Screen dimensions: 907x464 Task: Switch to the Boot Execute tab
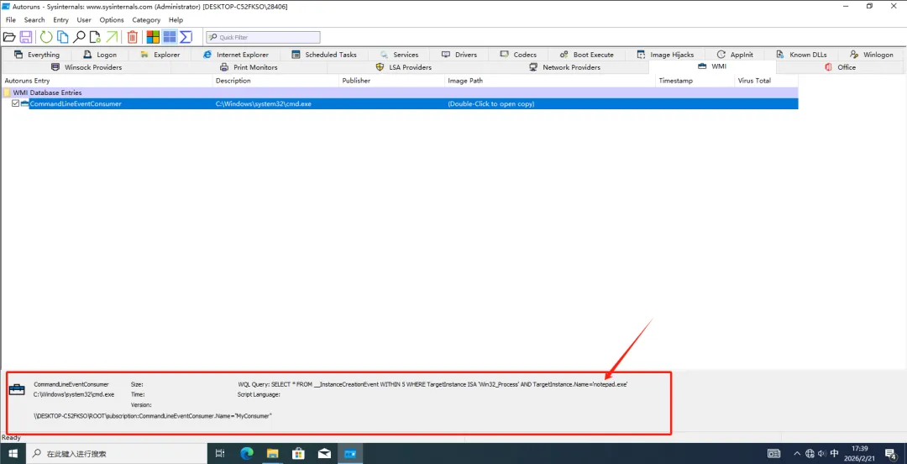tap(586, 55)
